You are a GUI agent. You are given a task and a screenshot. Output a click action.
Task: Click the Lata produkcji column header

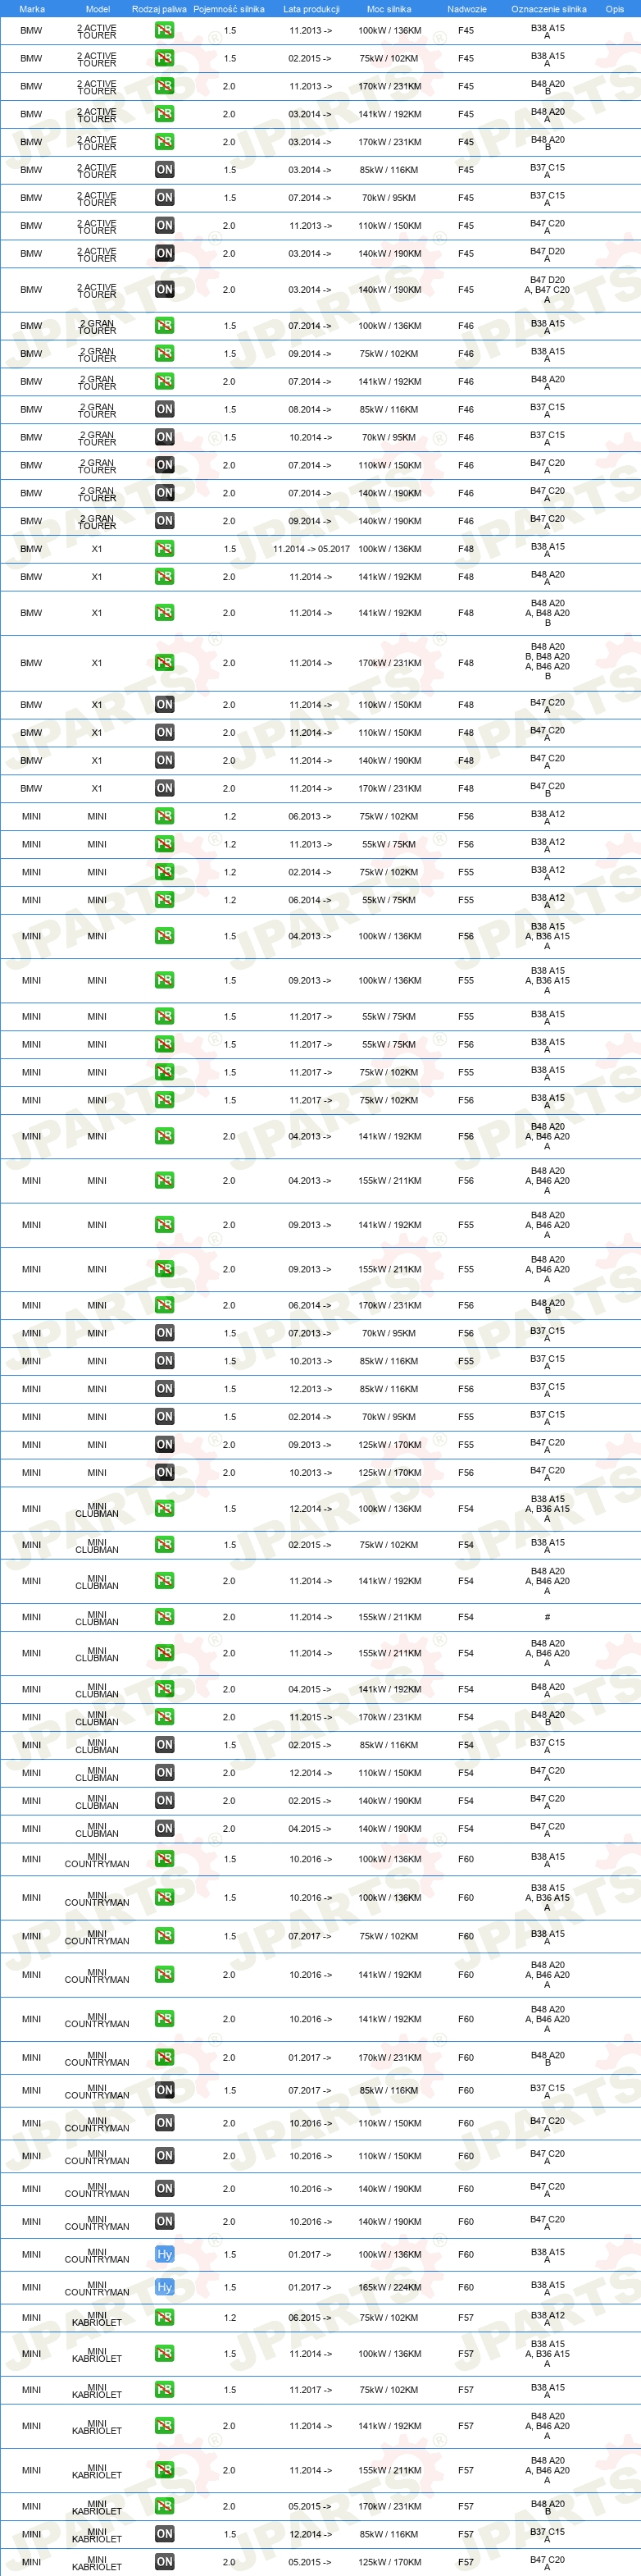(x=311, y=9)
